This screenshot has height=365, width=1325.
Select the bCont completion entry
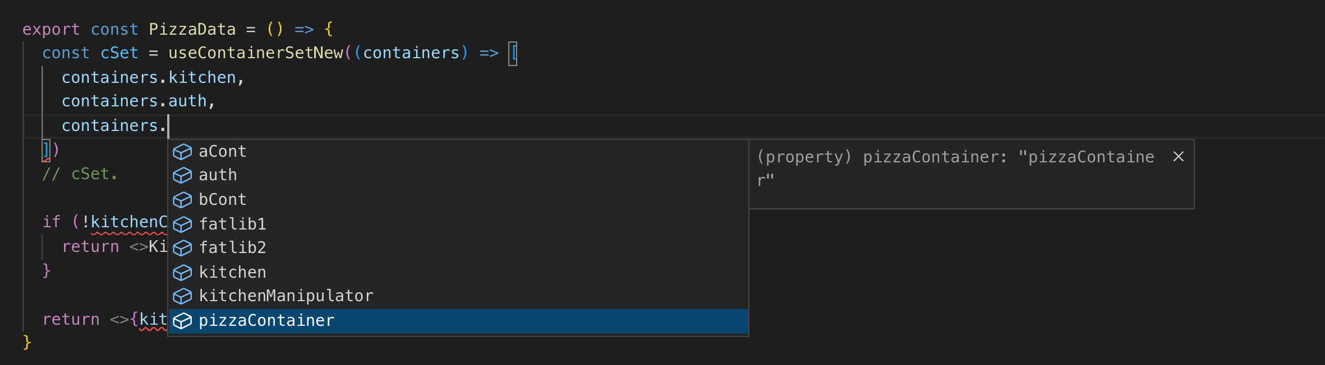tap(222, 199)
